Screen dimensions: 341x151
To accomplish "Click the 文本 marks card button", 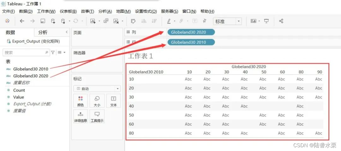I will 114,101.
